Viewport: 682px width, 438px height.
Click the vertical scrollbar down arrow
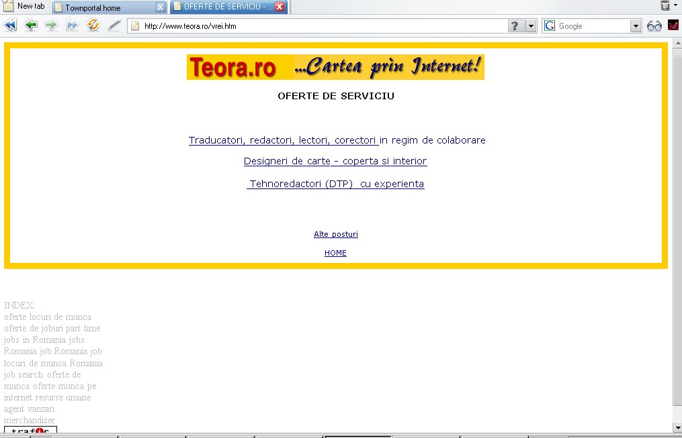(x=677, y=427)
